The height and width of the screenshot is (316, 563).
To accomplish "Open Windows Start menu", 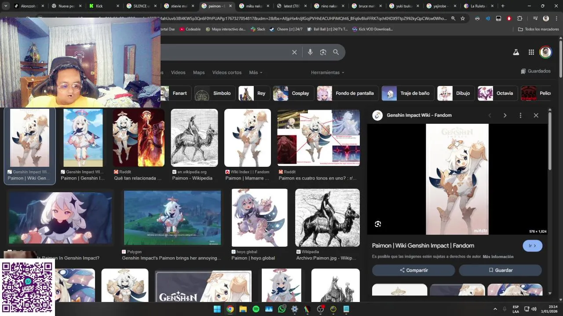I will 217,309.
